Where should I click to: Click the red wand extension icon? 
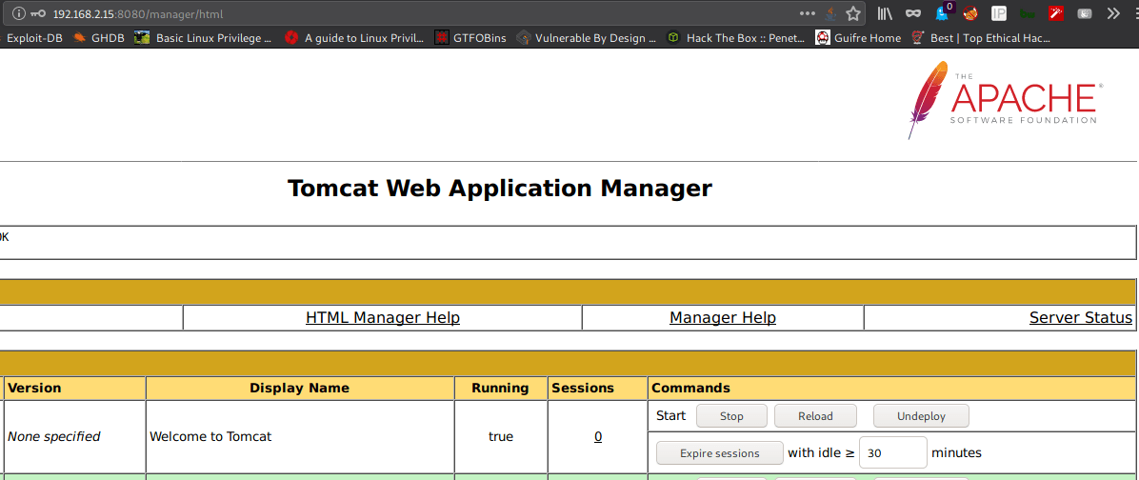pos(1056,13)
